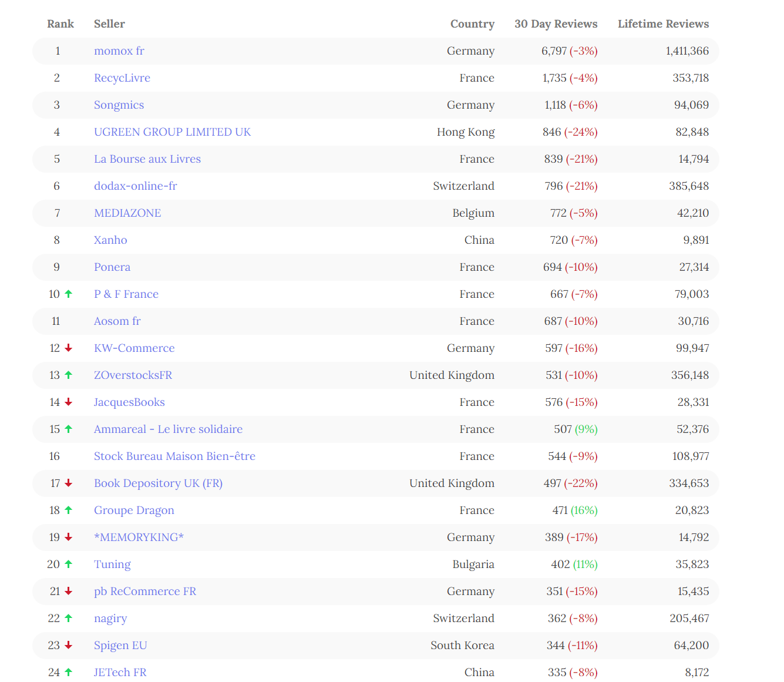784x682 pixels.
Task: Open KW-Commerce seller page
Action: point(134,348)
